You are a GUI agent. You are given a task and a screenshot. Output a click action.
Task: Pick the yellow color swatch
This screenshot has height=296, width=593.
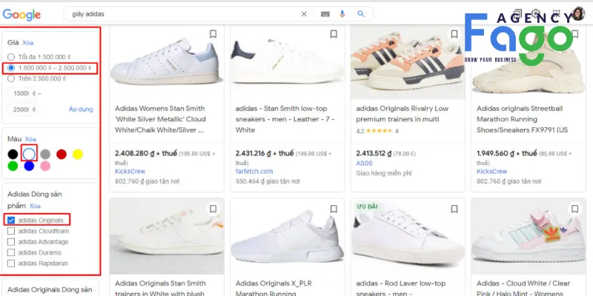click(78, 154)
